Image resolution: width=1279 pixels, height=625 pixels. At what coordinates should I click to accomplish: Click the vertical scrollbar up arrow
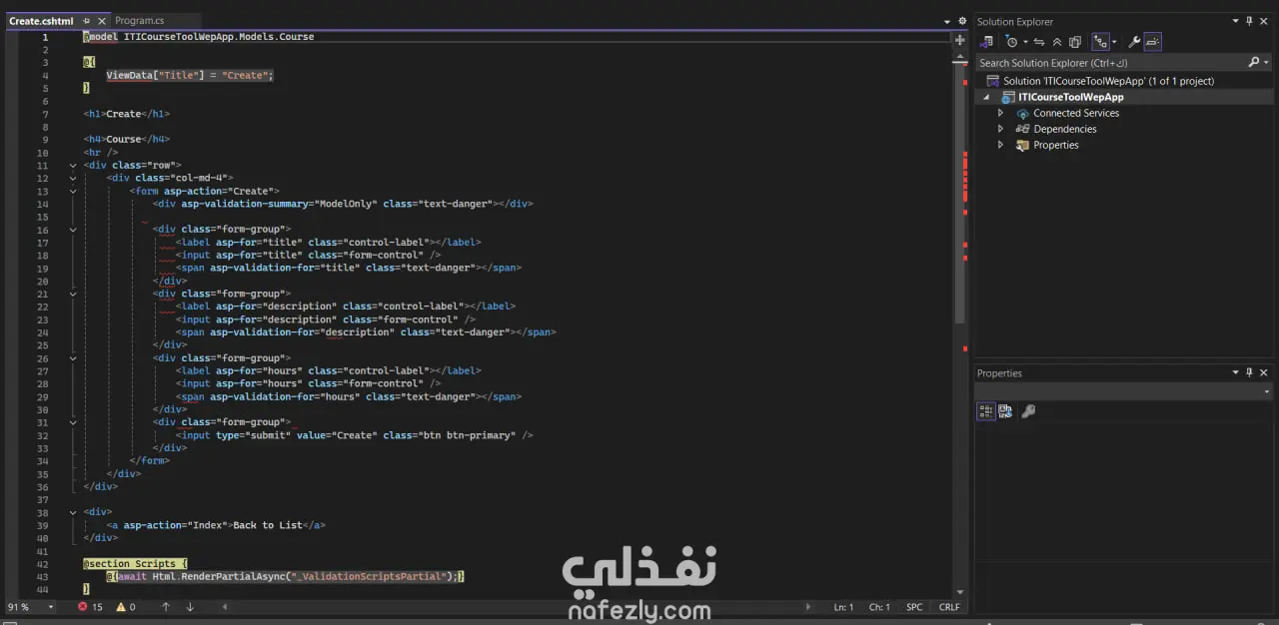(960, 58)
